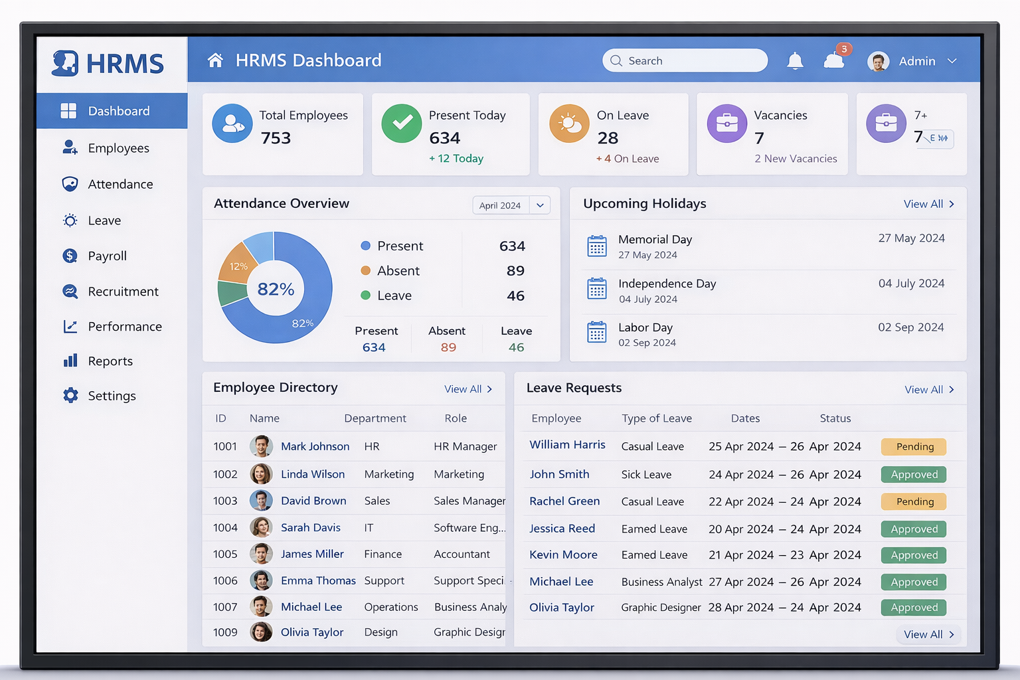Click View All on Employee Directory
The image size is (1020, 680).
[x=467, y=388]
